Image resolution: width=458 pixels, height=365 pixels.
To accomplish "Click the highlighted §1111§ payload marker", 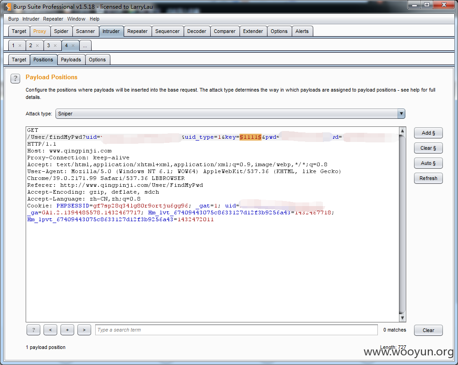I will click(x=251, y=137).
